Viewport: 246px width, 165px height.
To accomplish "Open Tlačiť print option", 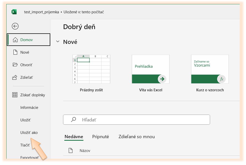I will pyautogui.click(x=25, y=145).
